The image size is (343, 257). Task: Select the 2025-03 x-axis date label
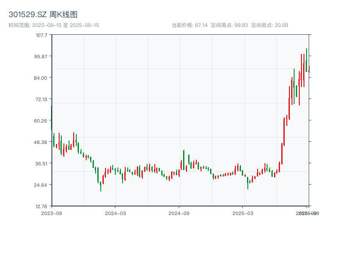click(x=243, y=213)
